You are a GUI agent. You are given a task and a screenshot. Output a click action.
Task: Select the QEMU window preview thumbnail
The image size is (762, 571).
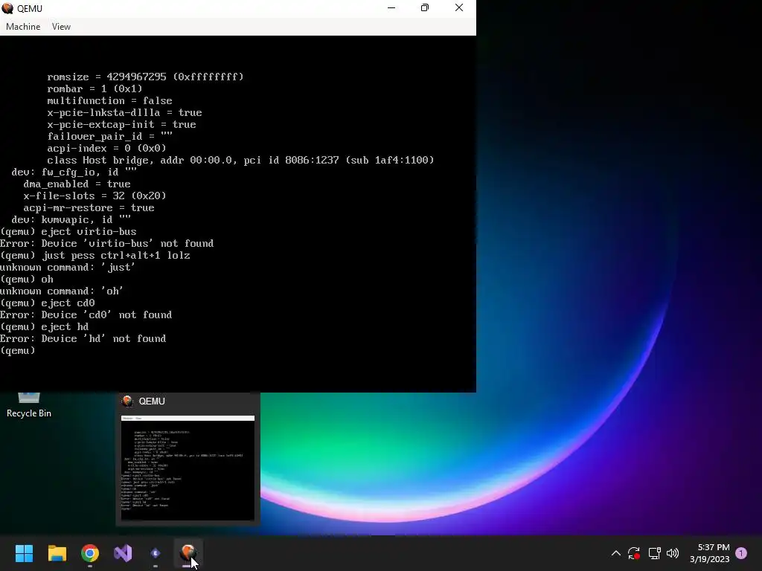188,468
